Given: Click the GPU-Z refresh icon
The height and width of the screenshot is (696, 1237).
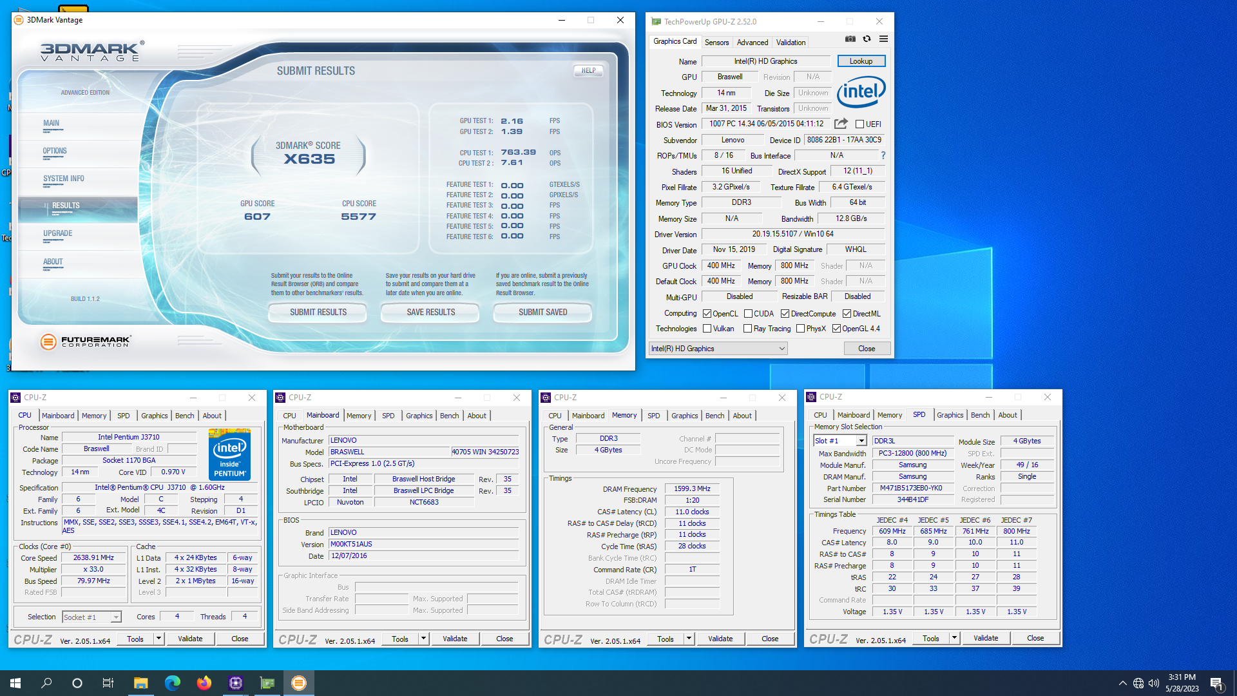Looking at the screenshot, I should 867,39.
